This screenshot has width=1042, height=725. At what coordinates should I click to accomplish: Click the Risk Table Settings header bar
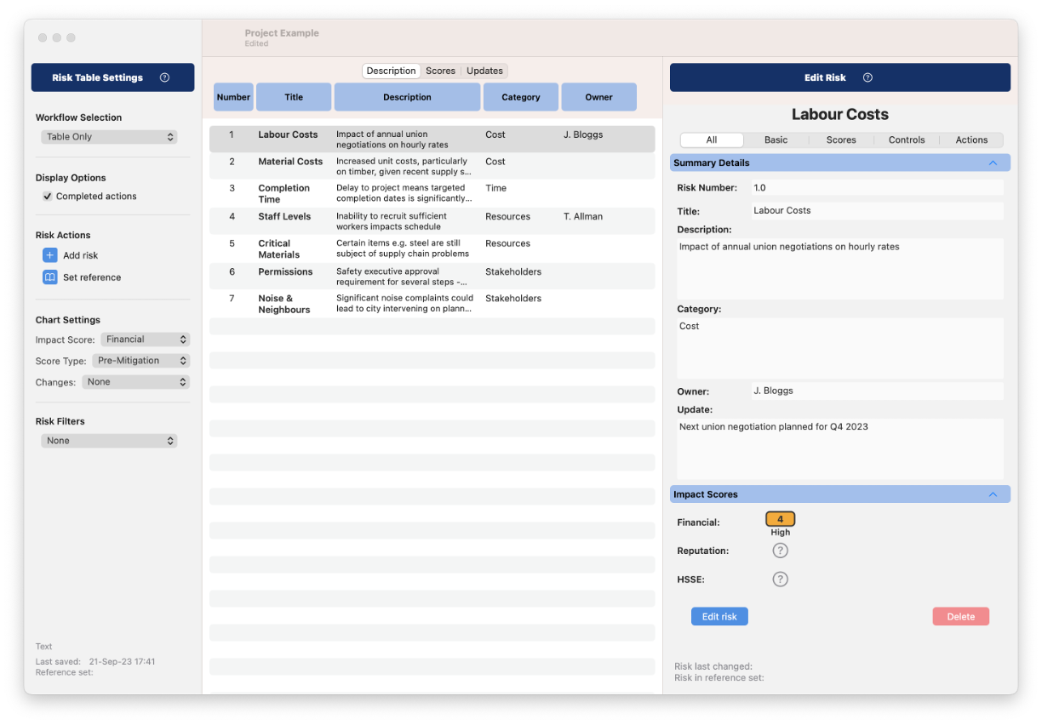pyautogui.click(x=112, y=77)
